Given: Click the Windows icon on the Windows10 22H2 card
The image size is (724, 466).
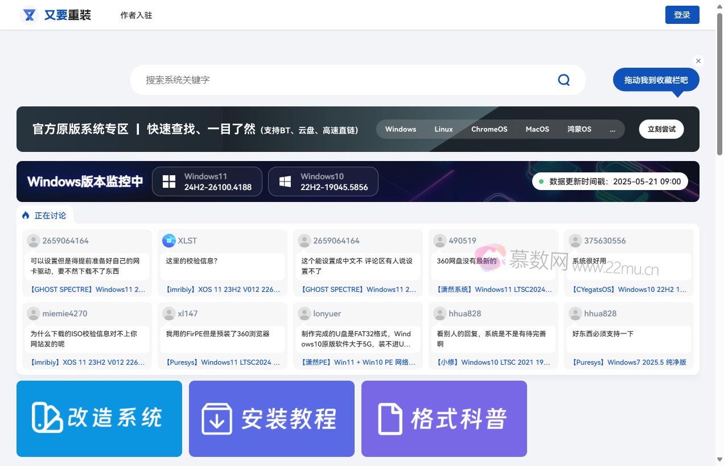Looking at the screenshot, I should pos(285,181).
